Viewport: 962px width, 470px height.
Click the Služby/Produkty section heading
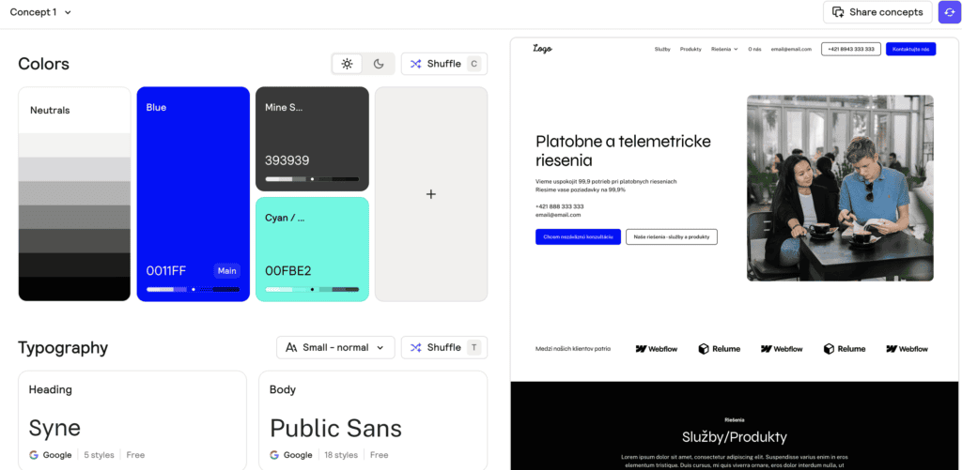click(735, 437)
